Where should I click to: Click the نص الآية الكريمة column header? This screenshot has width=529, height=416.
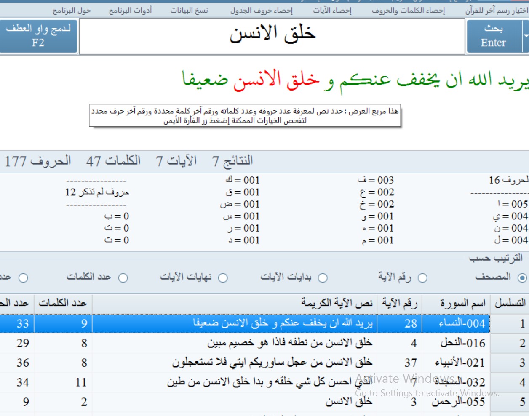pyautogui.click(x=235, y=303)
